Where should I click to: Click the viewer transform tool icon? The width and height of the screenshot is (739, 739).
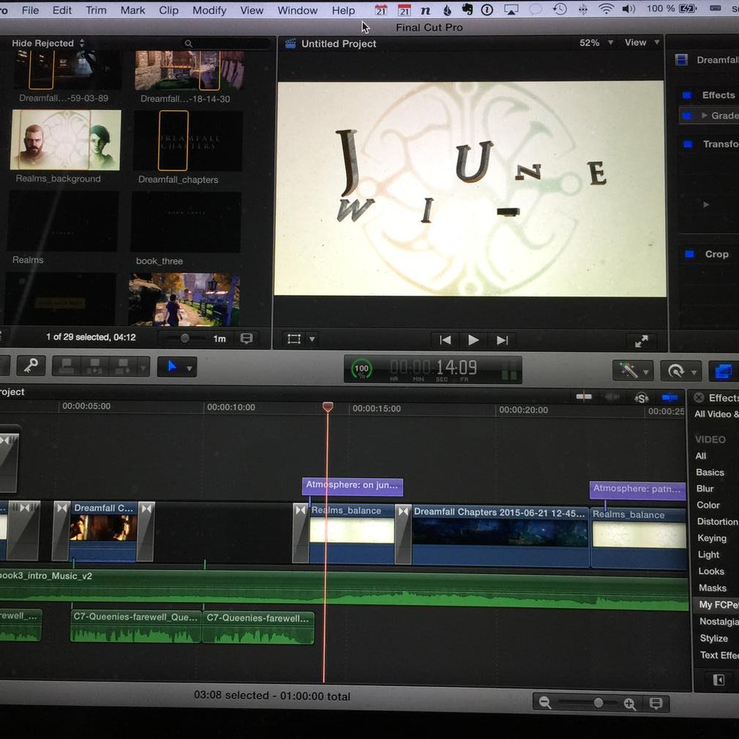[294, 339]
